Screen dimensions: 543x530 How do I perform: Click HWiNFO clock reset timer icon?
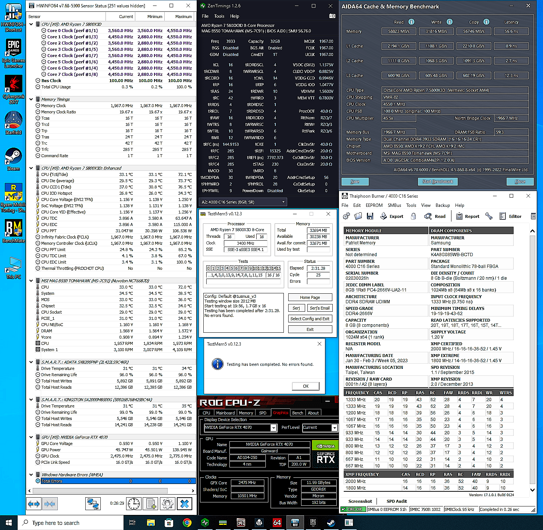pyautogui.click(x=134, y=504)
